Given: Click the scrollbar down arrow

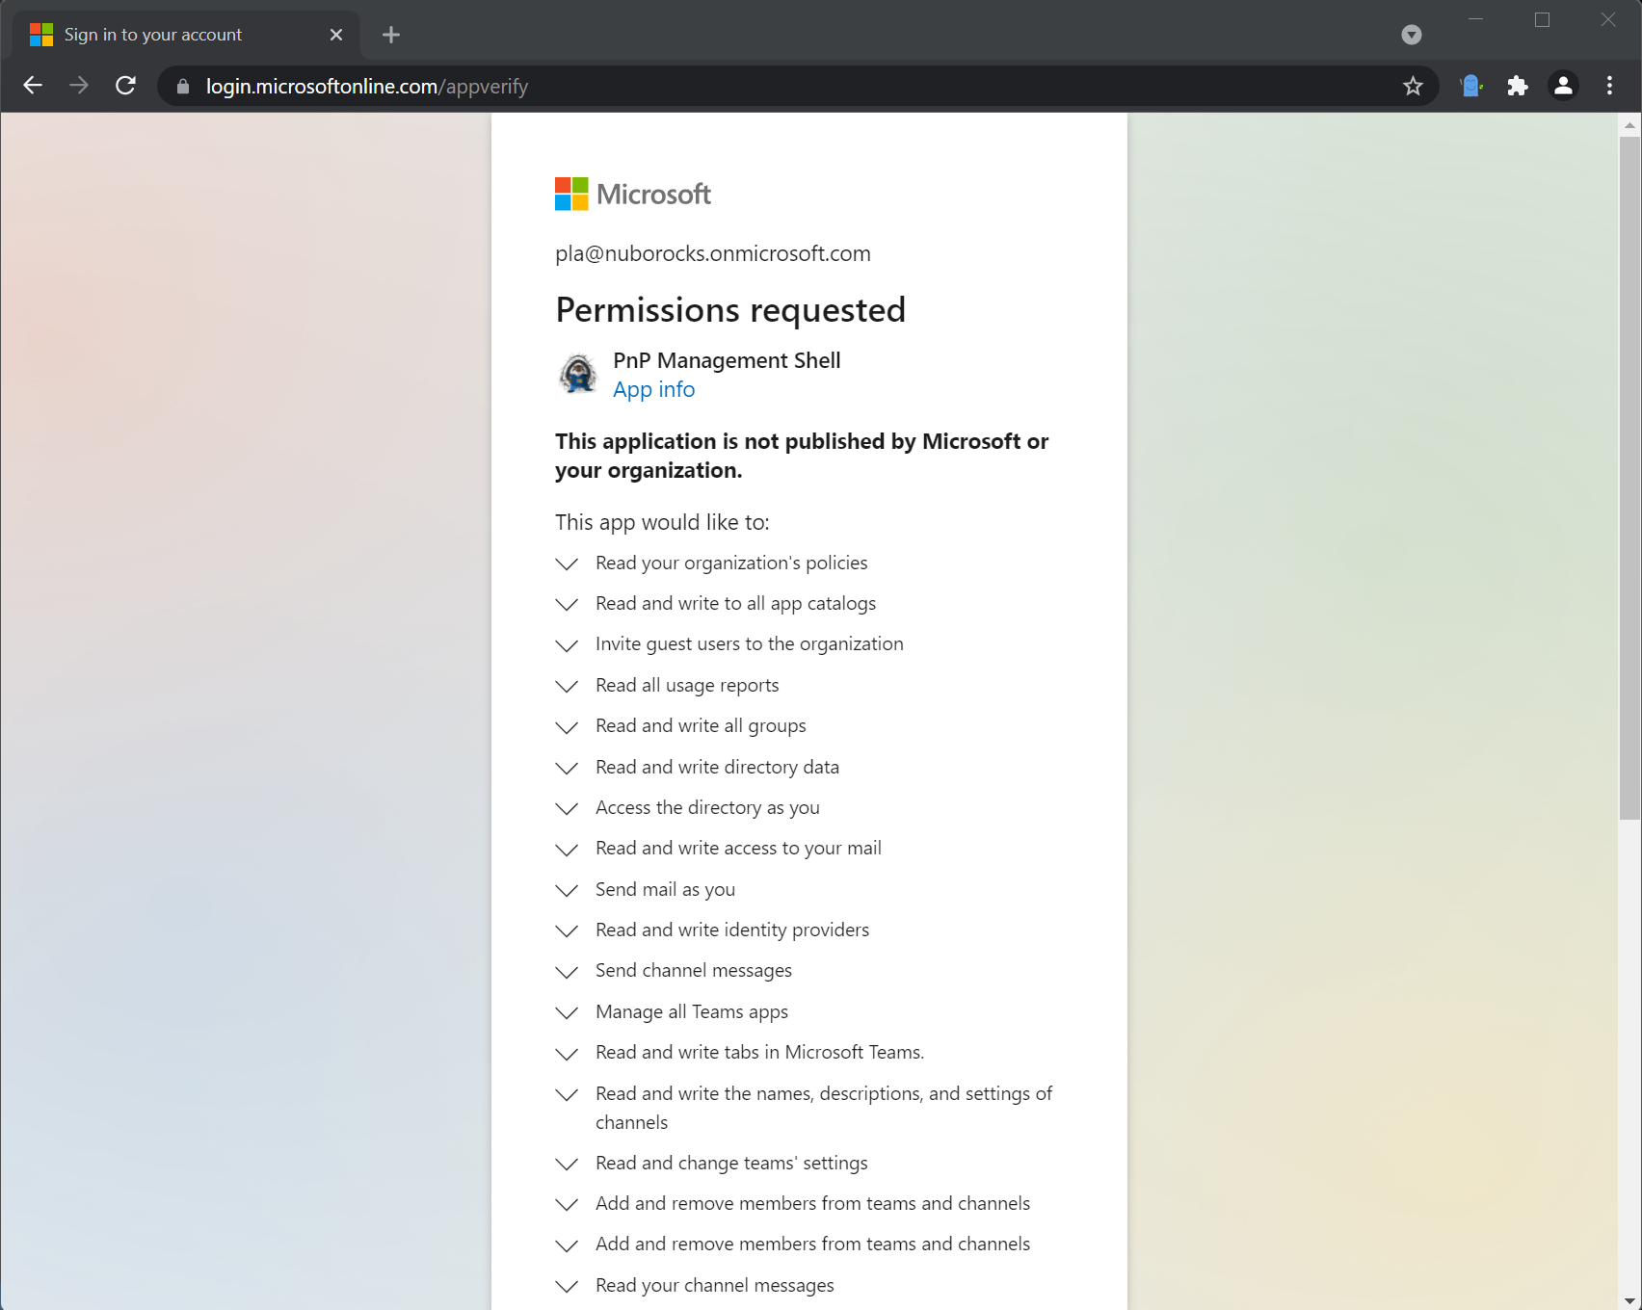Looking at the screenshot, I should (1629, 1300).
